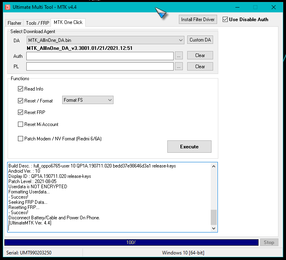Uncheck the Reset FRP option
The width and height of the screenshot is (286, 260).
pos(21,112)
